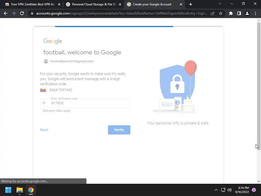Go back using browser back arrow
Viewport: 261px width, 196px height.
click(6, 13)
